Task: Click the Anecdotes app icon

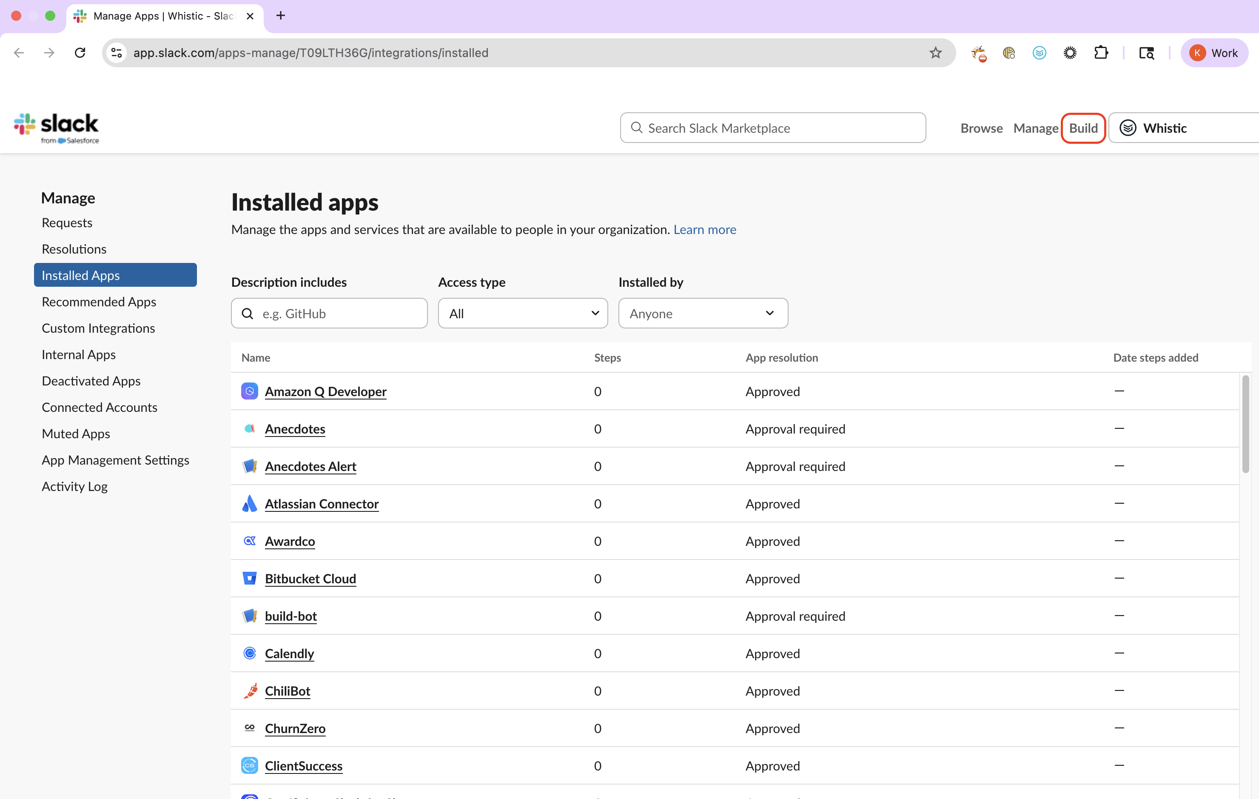Action: pyautogui.click(x=249, y=429)
